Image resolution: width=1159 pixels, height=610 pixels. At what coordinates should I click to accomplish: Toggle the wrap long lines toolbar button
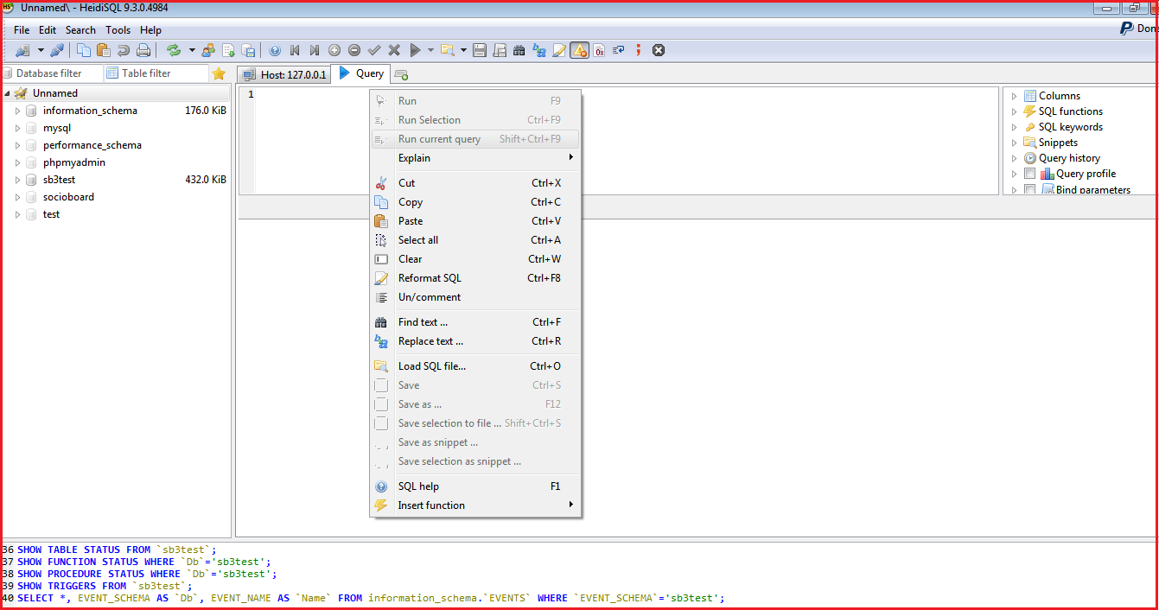pyautogui.click(x=619, y=50)
